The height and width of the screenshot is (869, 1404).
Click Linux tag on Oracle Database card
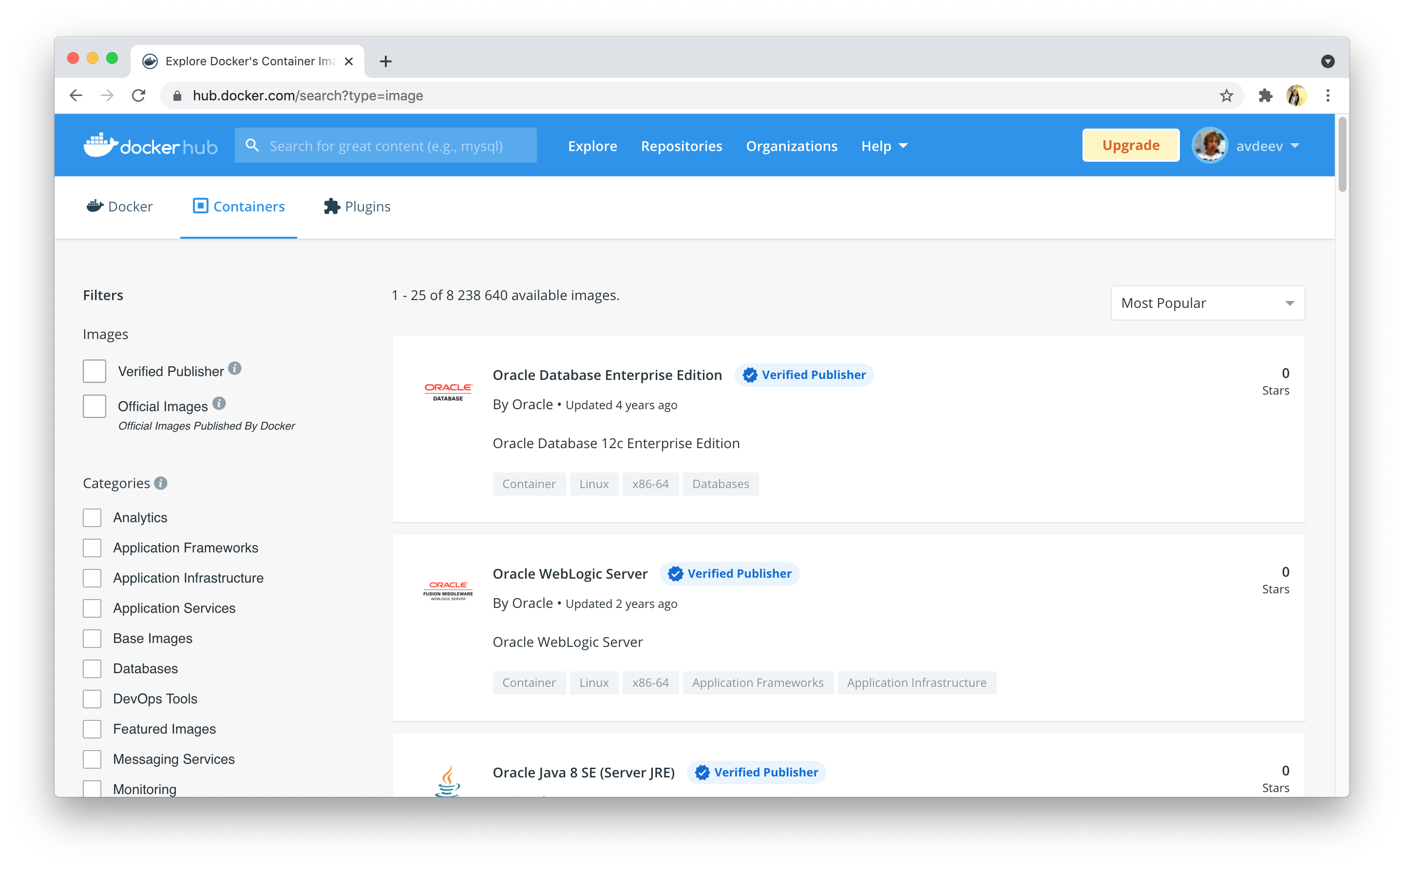(594, 484)
